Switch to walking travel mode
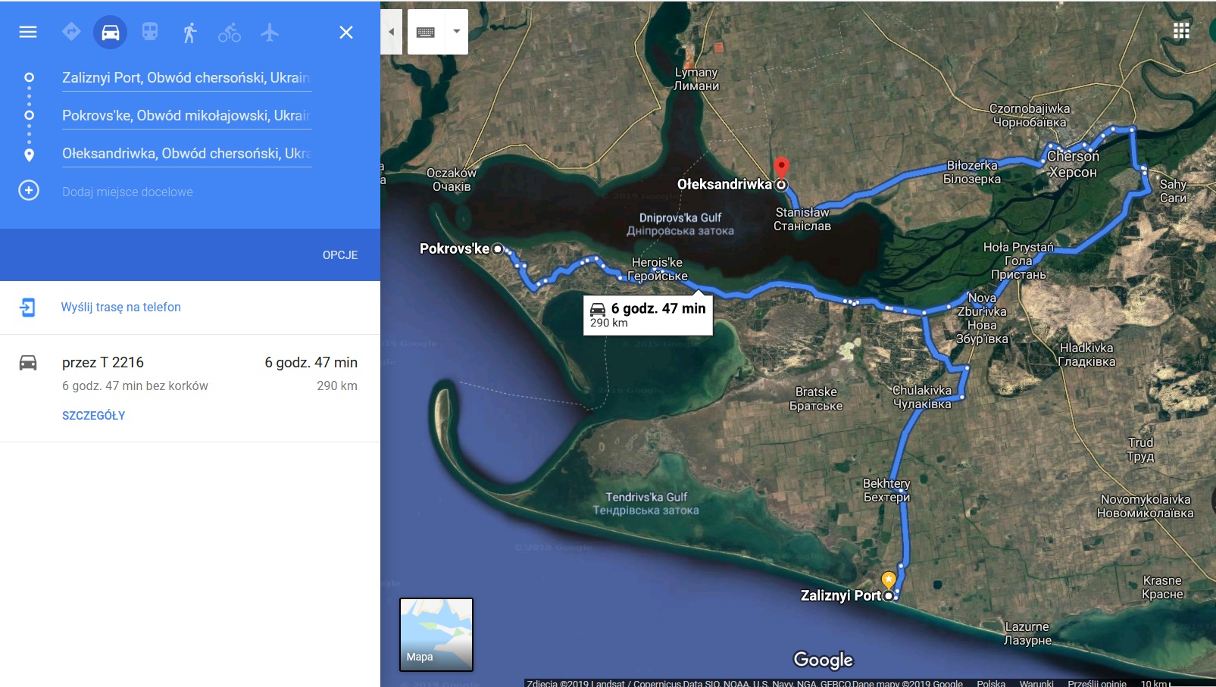This screenshot has width=1216, height=687. pyautogui.click(x=189, y=33)
